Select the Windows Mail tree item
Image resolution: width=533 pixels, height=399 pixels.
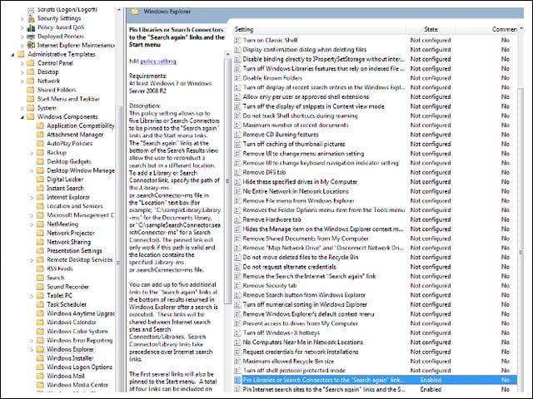pos(66,376)
